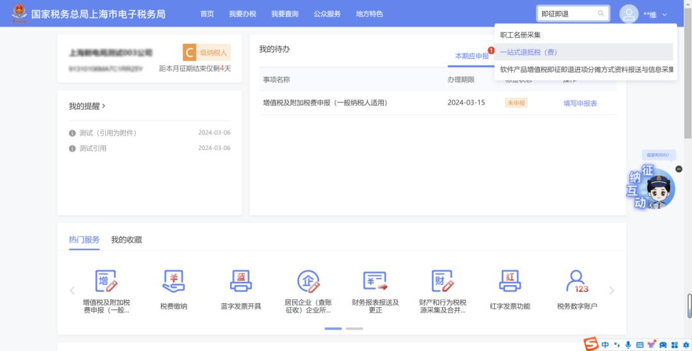Screen dimensions: 692x351
Task: Click second carousel page indicator
Action: 354,328
